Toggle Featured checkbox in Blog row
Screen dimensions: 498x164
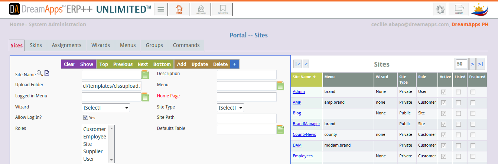[x=473, y=113]
